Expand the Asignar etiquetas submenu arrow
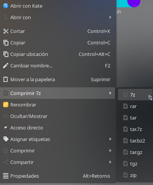The height and width of the screenshot is (185, 153). 110,139
